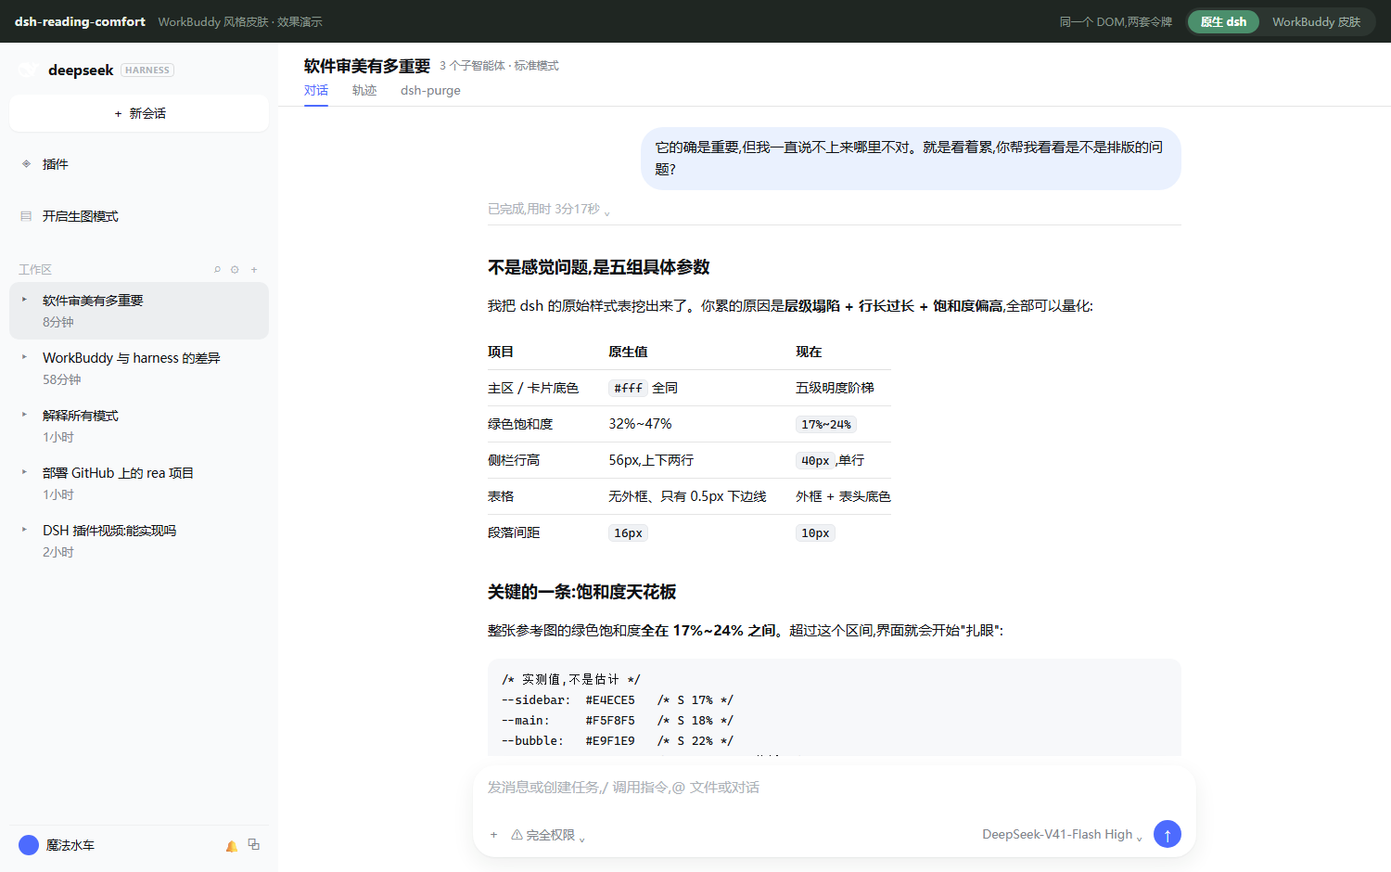Screen dimensions: 1391x872
Task: Open the 完全权限 permission dropdown
Action: click(548, 835)
